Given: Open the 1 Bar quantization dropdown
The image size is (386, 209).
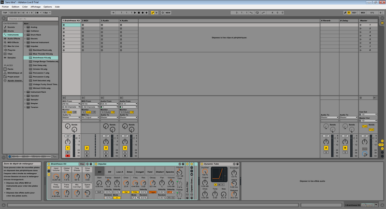Looking at the screenshot, I should coord(46,13).
